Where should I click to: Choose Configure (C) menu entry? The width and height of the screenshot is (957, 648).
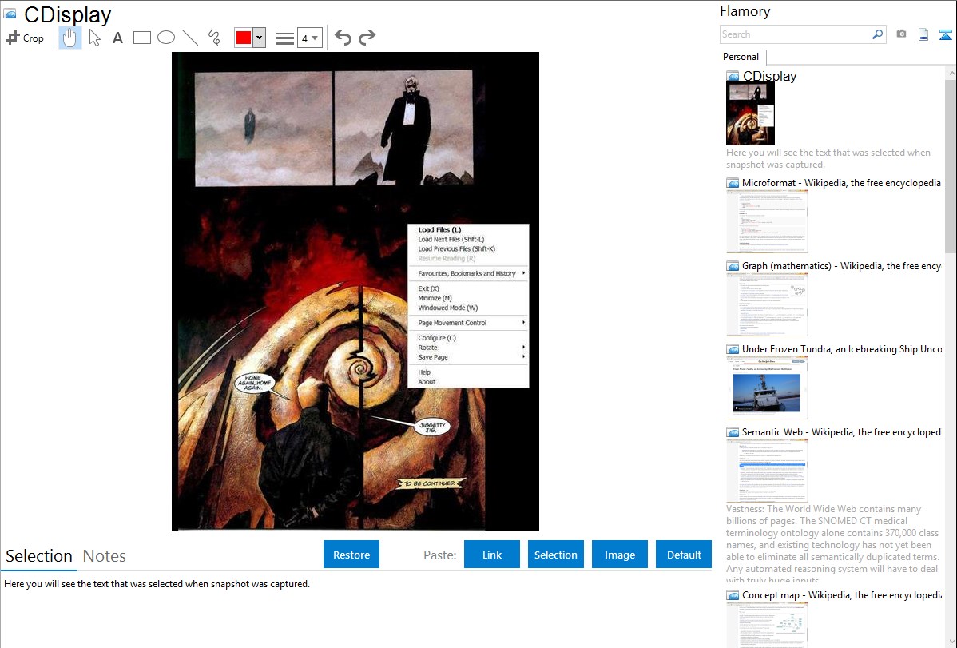(467, 338)
